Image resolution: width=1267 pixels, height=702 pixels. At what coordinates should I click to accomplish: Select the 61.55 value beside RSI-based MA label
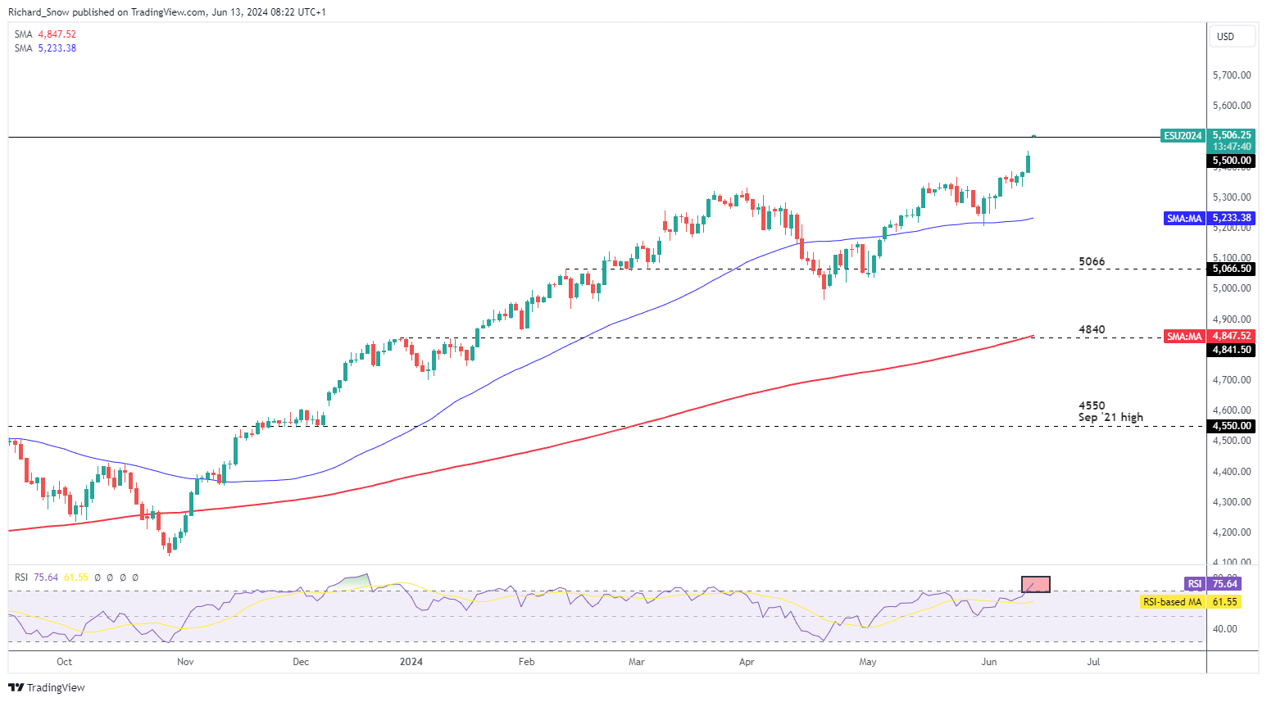tap(1224, 602)
